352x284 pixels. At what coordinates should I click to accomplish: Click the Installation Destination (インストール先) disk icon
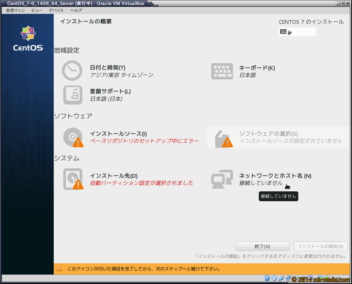point(73,179)
